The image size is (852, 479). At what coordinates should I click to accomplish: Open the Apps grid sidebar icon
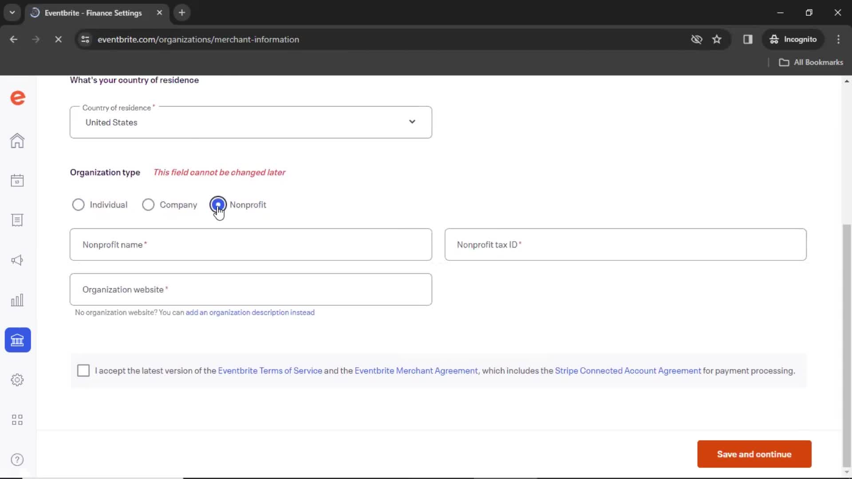pyautogui.click(x=17, y=420)
